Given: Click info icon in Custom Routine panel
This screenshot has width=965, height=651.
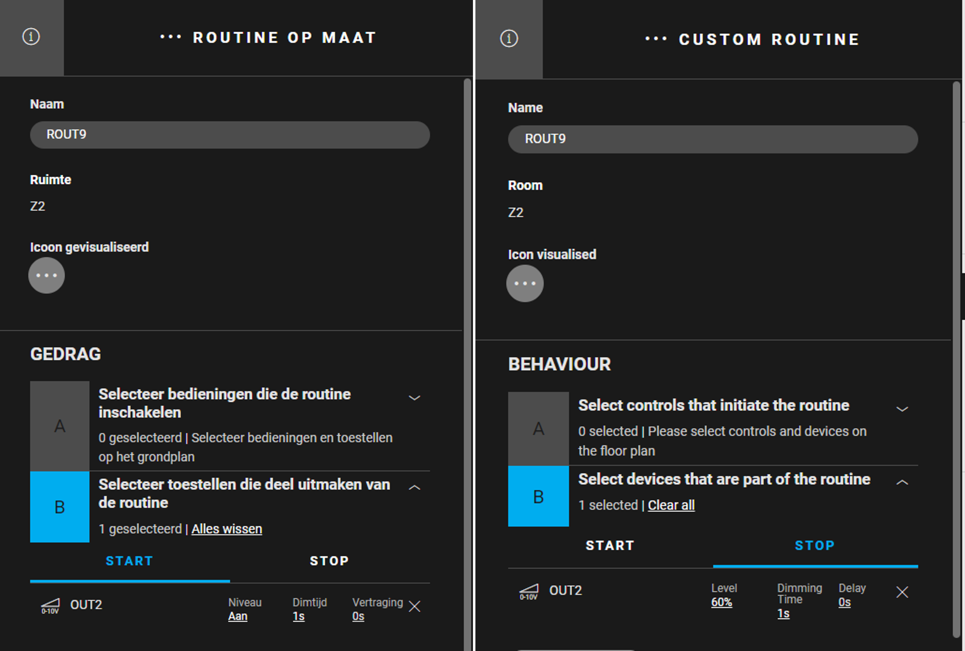Looking at the screenshot, I should [x=509, y=39].
